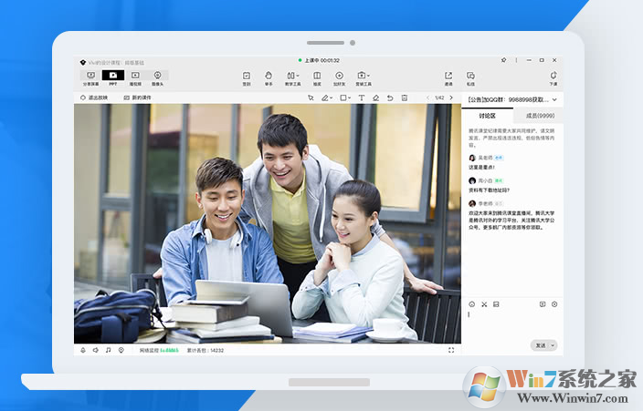The width and height of the screenshot is (643, 411).
Task: Click 退出放映 to exit the slideshow
Action: point(94,98)
